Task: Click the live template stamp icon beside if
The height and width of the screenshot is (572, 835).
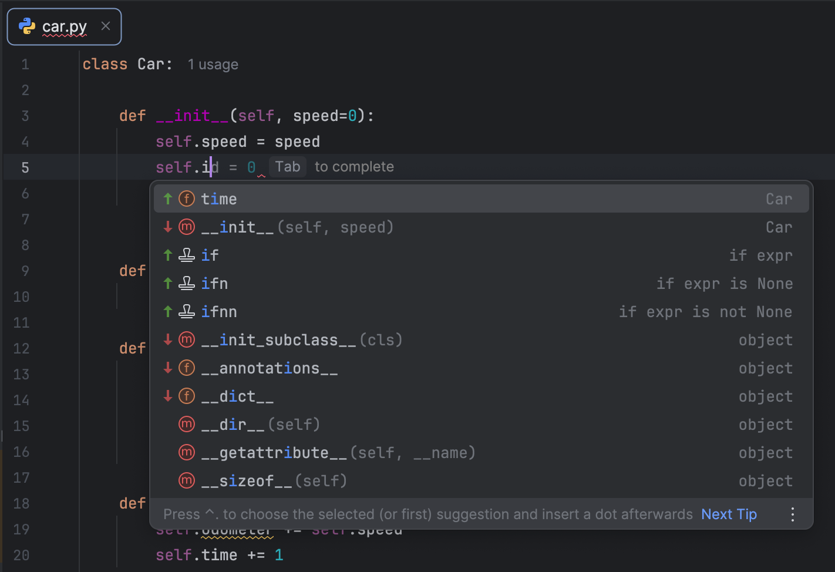Action: 186,255
